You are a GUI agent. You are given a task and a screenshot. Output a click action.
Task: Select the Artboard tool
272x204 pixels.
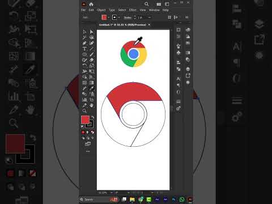92,100
